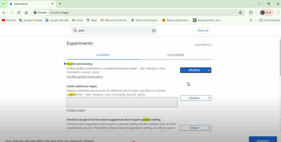
Task: Open the Gmail bookmark
Action: coord(77,20)
